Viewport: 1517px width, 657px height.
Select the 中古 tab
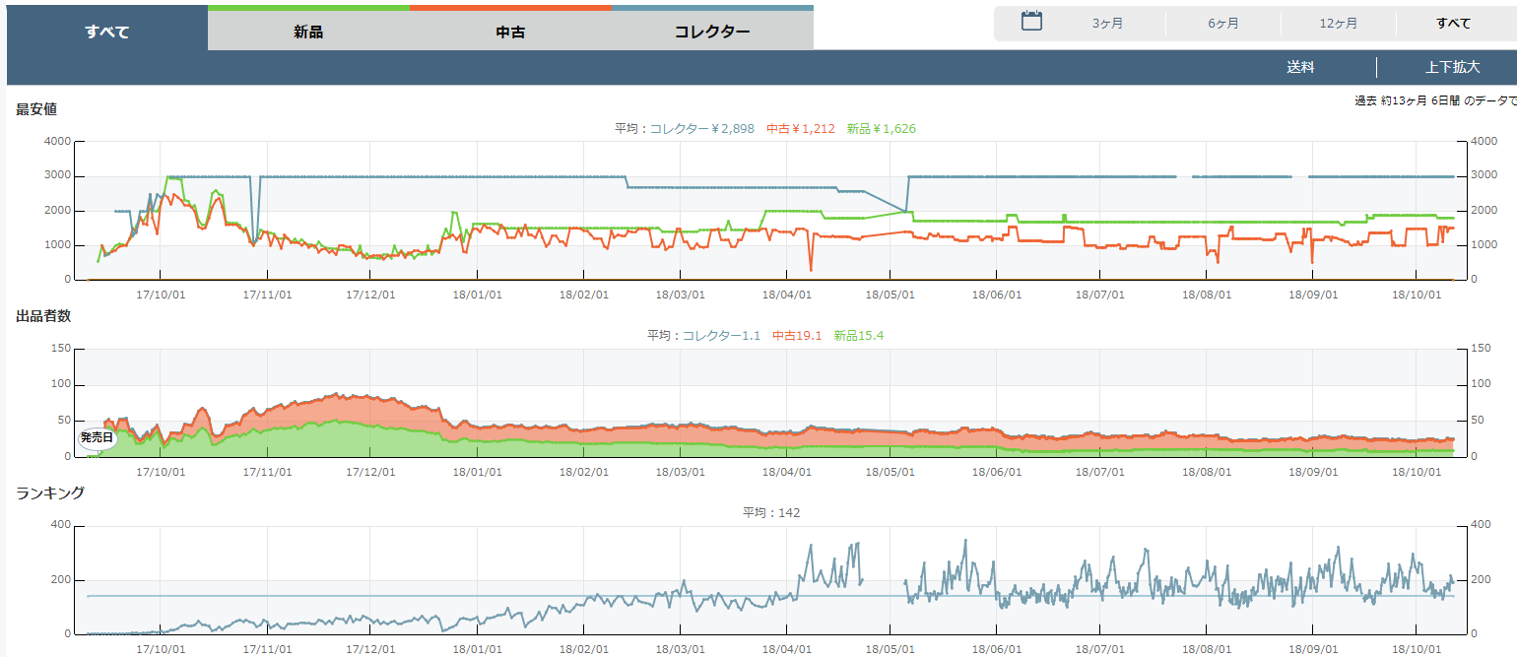(x=510, y=32)
